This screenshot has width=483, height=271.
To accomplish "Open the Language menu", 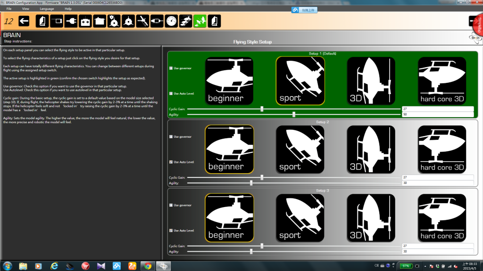I will tap(47, 8).
